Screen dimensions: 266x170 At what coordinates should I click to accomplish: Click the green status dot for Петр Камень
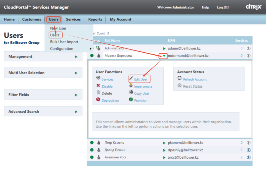tap(92, 143)
